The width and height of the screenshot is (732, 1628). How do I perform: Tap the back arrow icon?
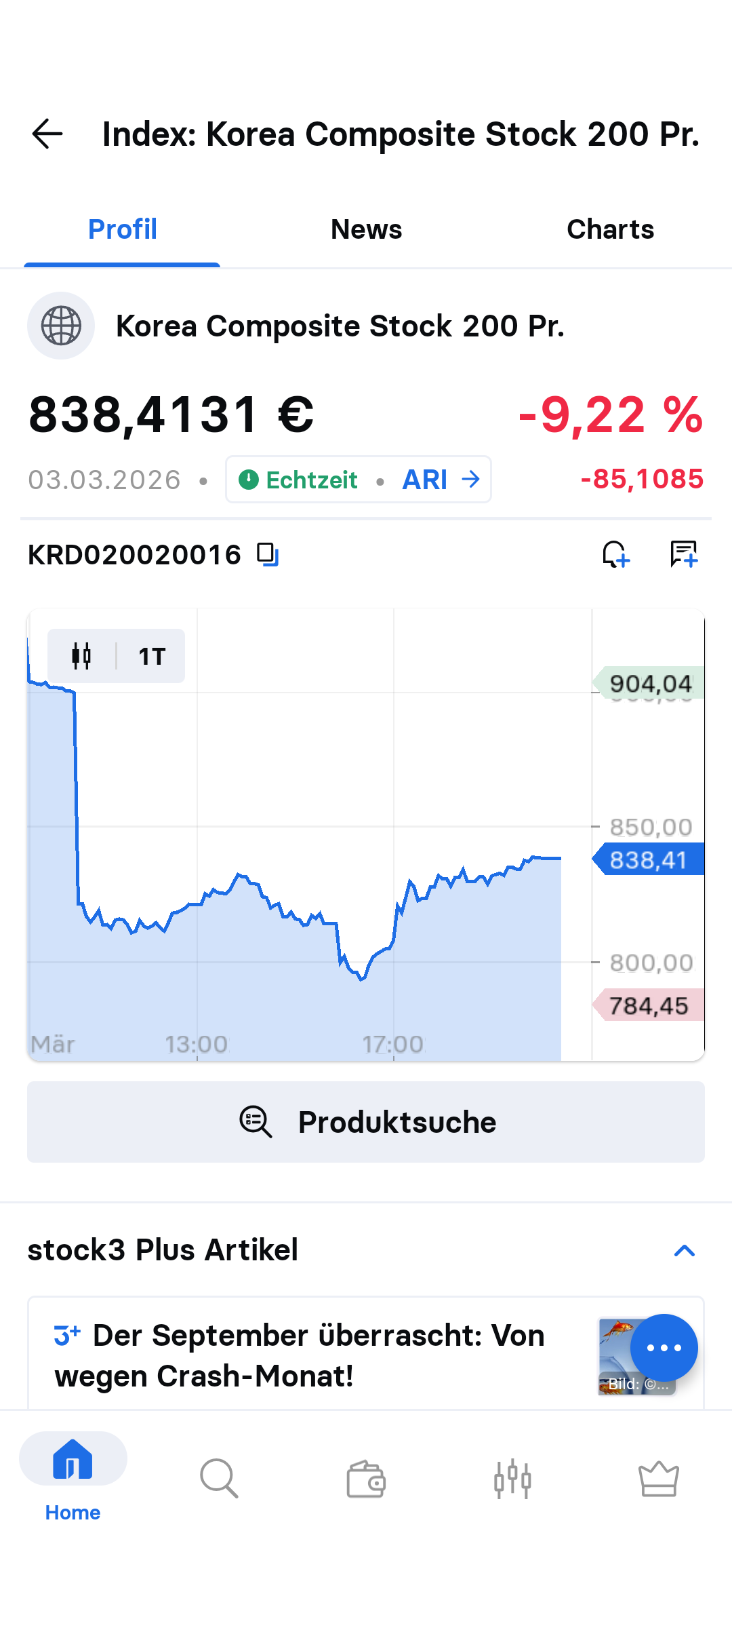point(47,134)
